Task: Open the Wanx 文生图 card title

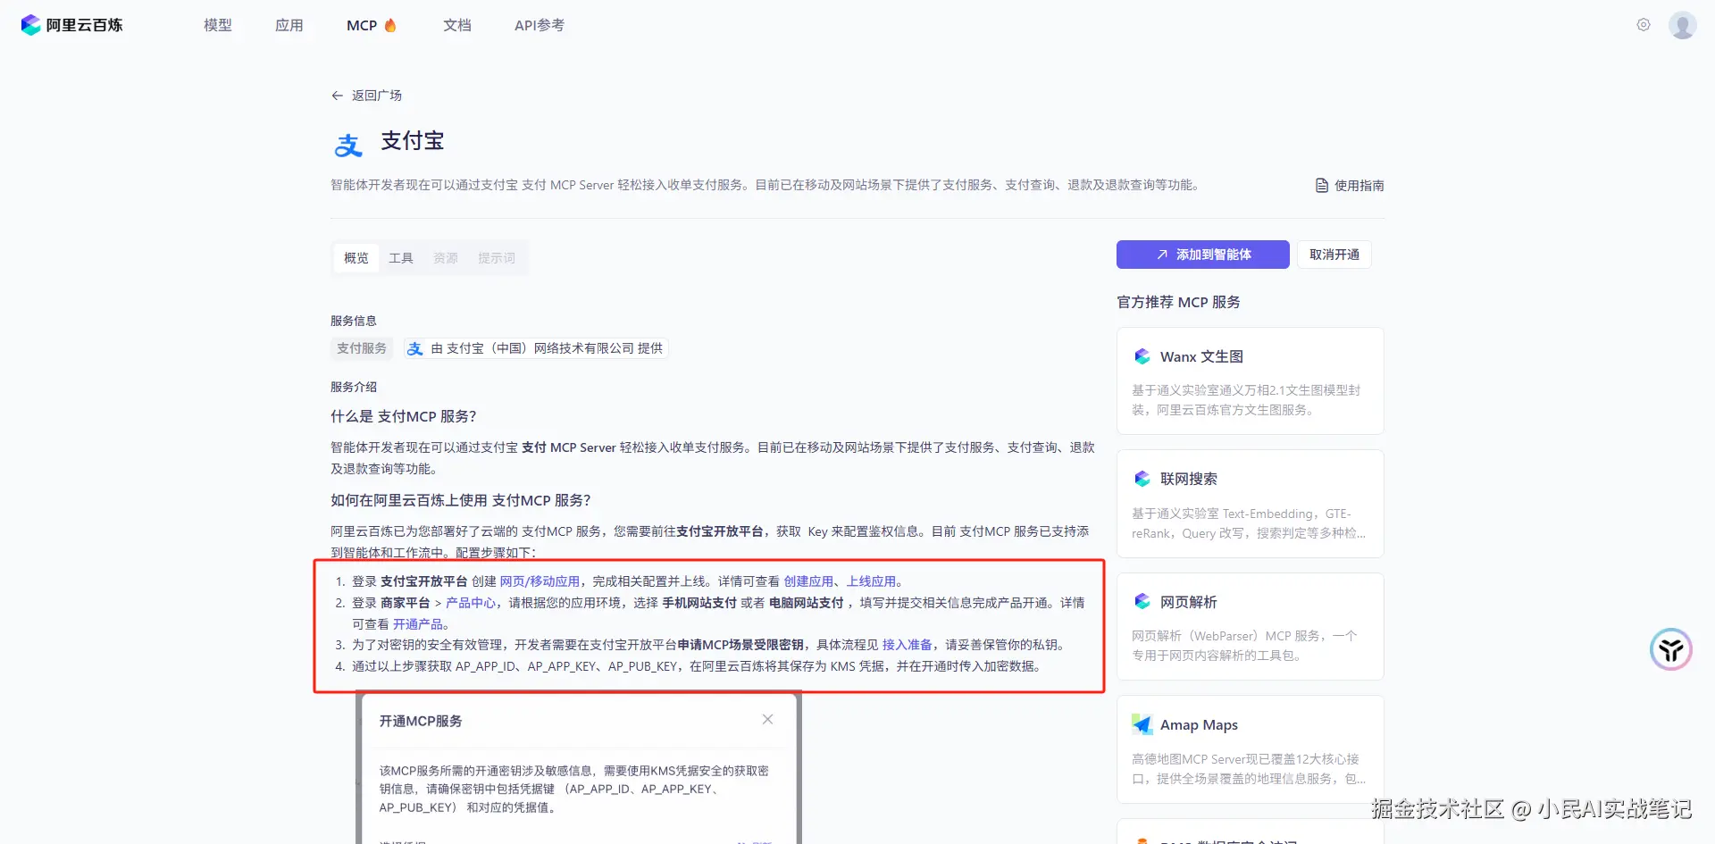Action: [x=1201, y=356]
